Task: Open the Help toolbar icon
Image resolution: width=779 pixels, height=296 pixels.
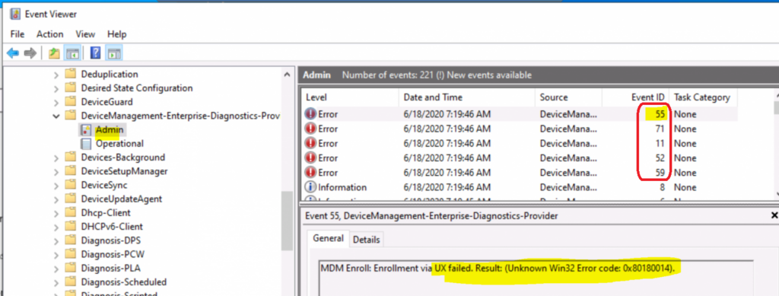Action: [x=95, y=53]
